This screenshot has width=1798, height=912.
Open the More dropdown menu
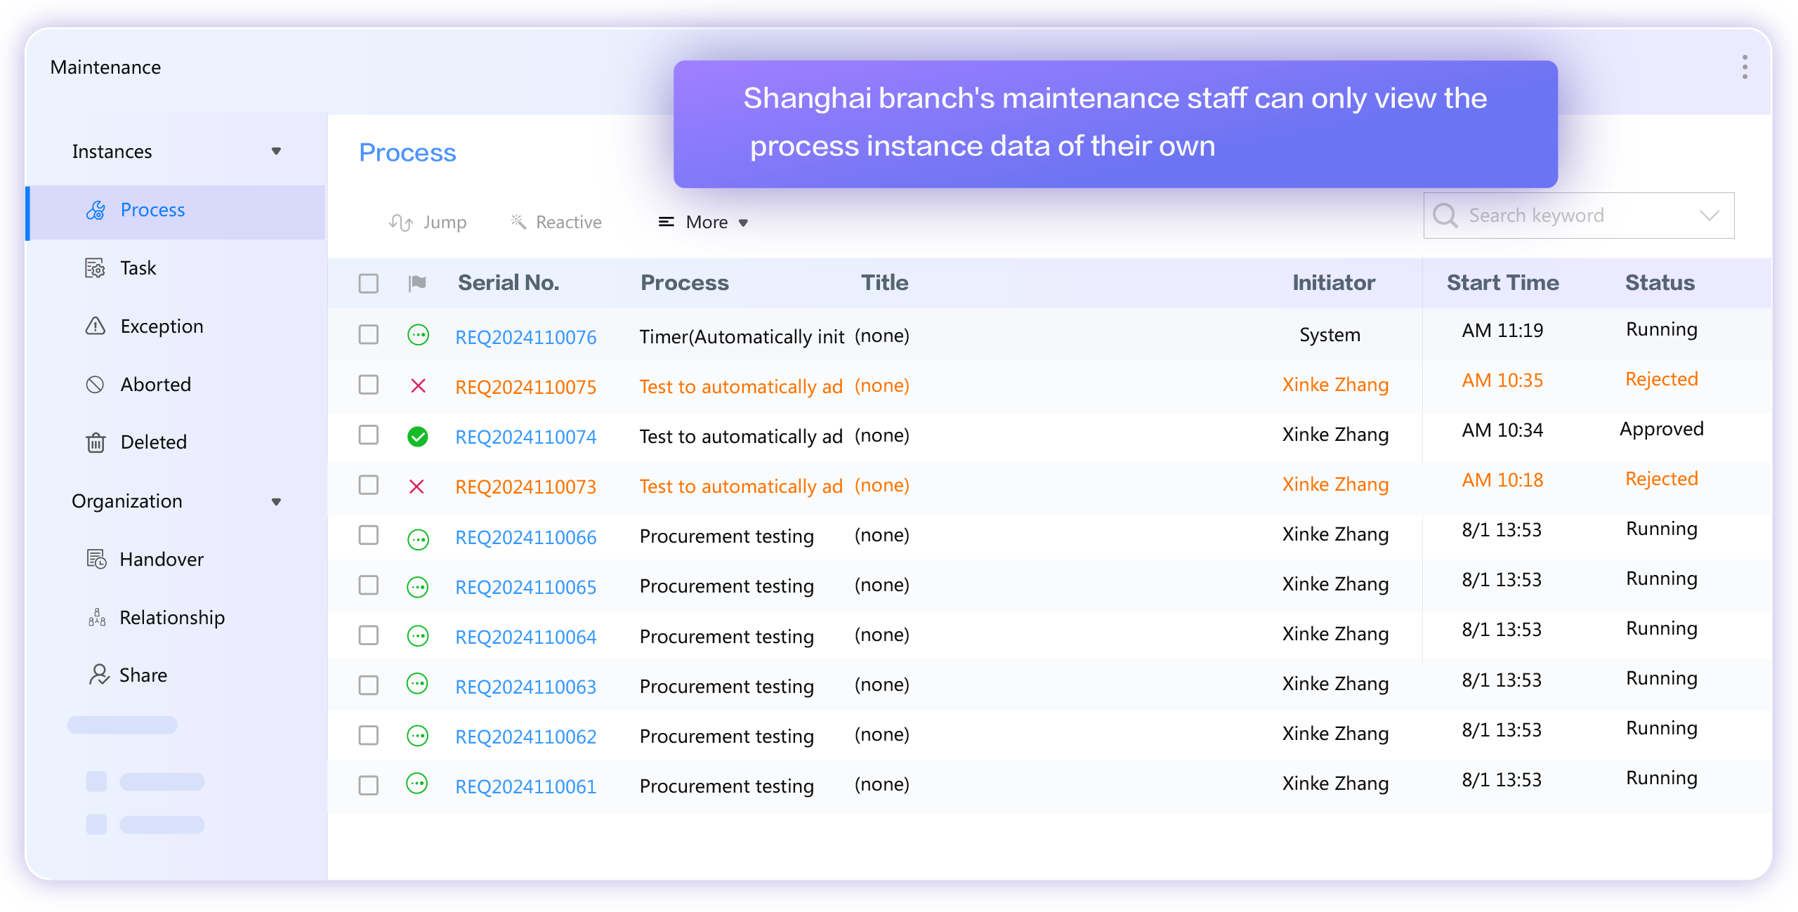(x=704, y=223)
